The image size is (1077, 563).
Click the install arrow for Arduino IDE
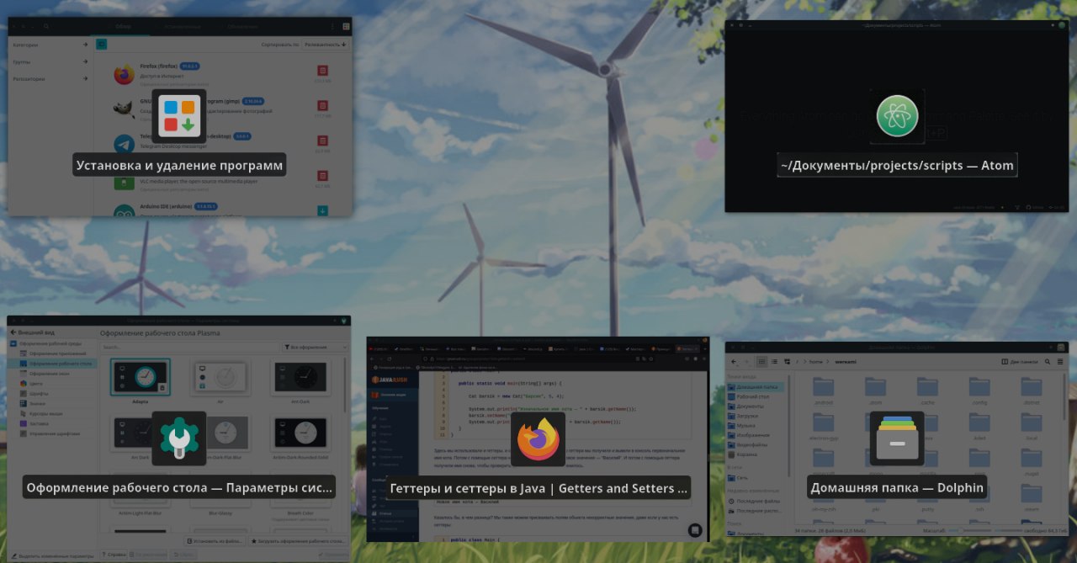(322, 210)
